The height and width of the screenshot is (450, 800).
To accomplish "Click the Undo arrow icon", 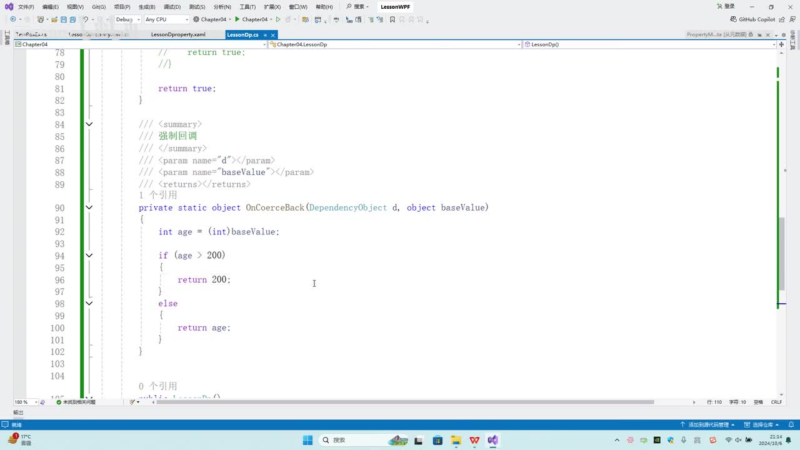I will (86, 19).
